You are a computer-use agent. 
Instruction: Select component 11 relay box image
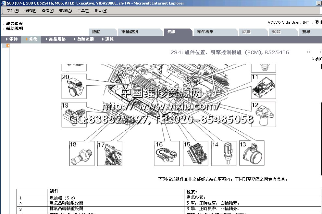tap(263, 86)
